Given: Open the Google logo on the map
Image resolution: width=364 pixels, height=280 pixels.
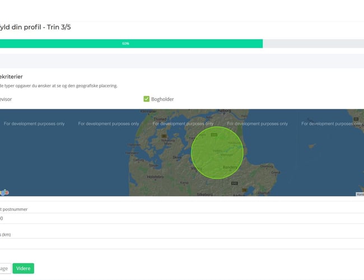Looking at the screenshot, I should [4, 192].
